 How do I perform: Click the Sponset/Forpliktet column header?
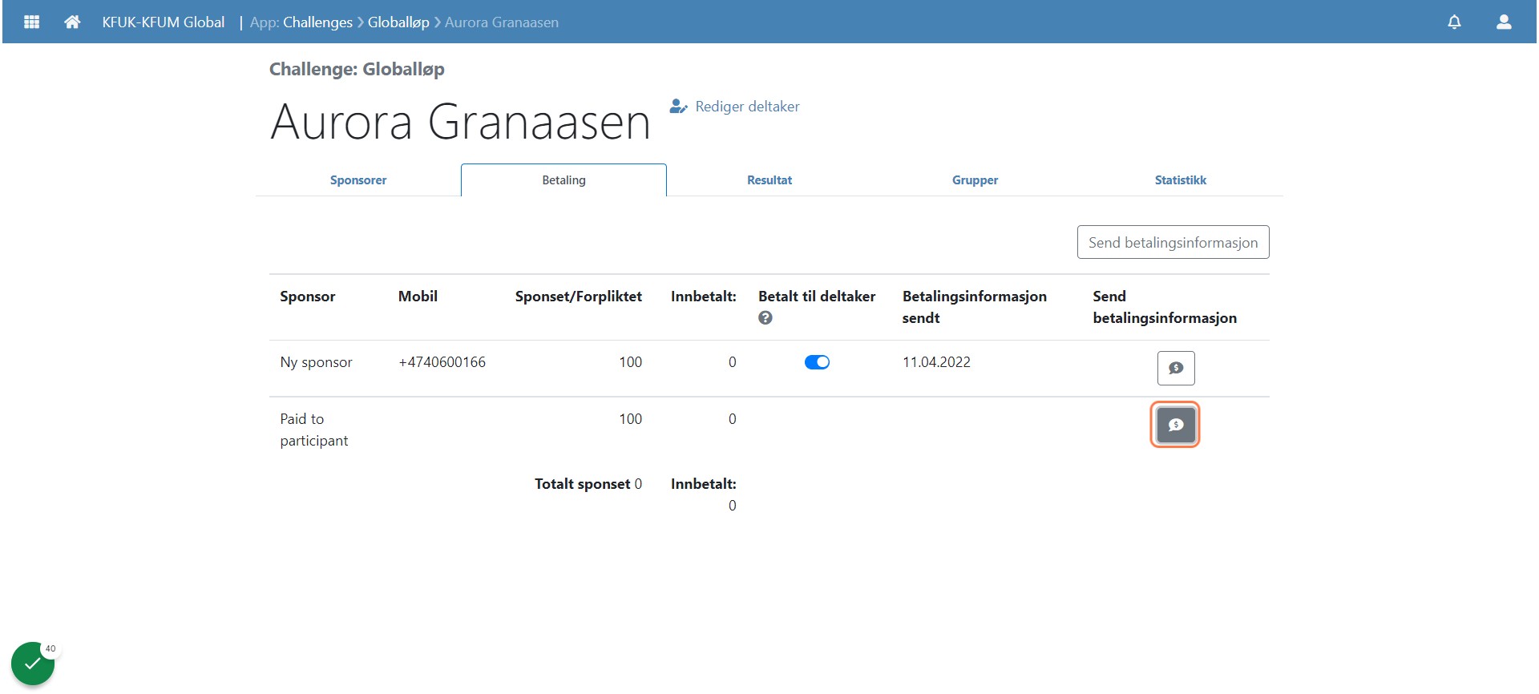coord(578,297)
